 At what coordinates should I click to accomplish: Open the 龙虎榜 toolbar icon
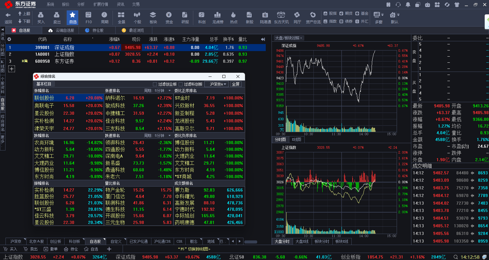tap(218, 18)
